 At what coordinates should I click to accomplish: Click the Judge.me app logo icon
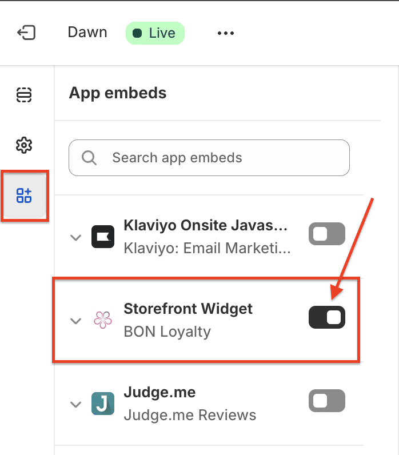click(103, 404)
